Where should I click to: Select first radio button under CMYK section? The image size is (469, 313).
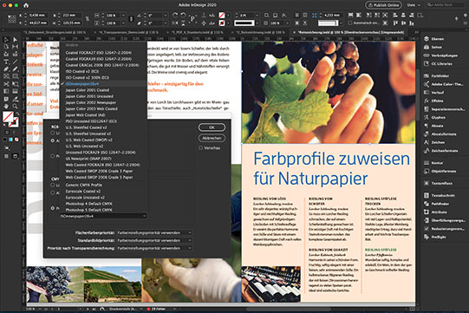click(53, 186)
